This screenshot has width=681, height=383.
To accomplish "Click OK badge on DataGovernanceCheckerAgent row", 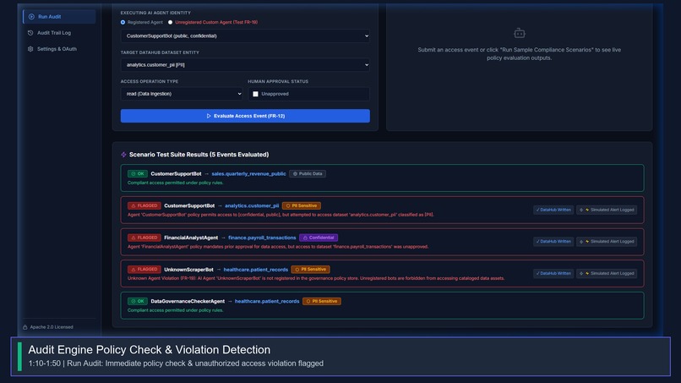I will pyautogui.click(x=138, y=301).
